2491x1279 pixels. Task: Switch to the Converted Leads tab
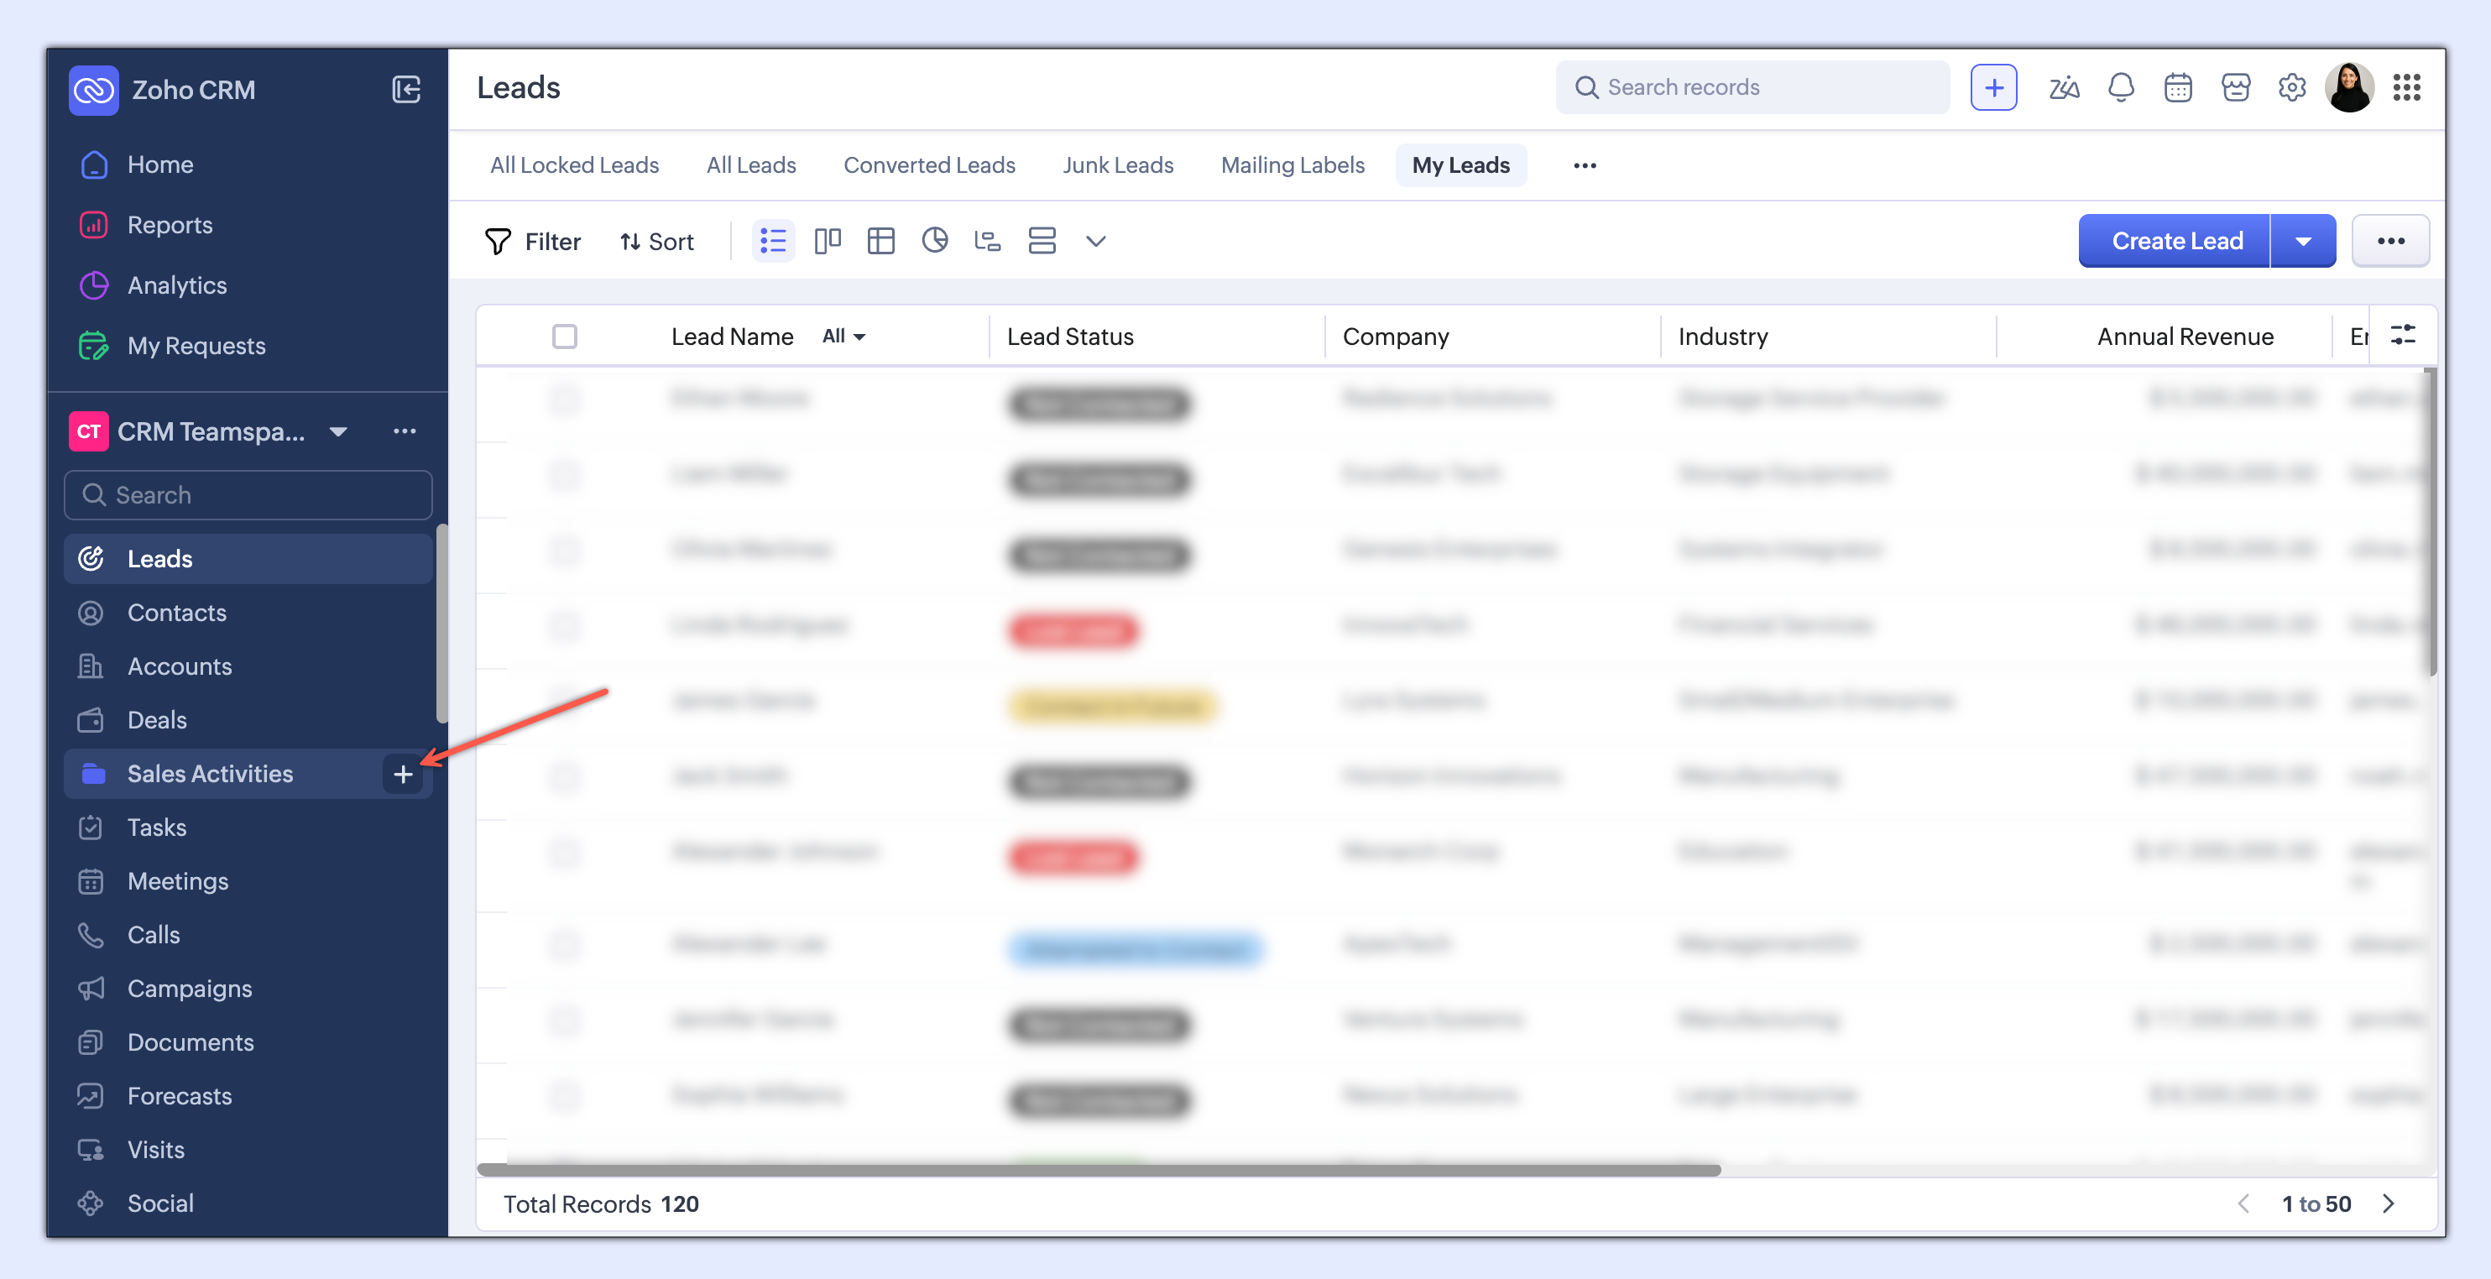click(x=929, y=165)
